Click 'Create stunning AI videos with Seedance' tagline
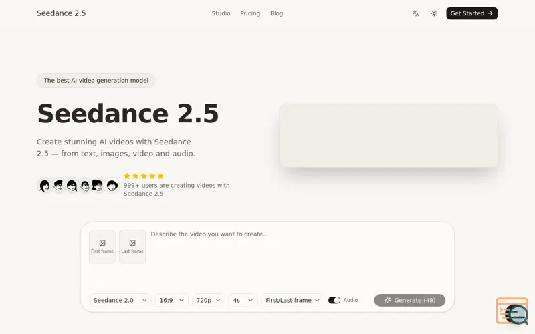This screenshot has width=535, height=334. [116, 148]
